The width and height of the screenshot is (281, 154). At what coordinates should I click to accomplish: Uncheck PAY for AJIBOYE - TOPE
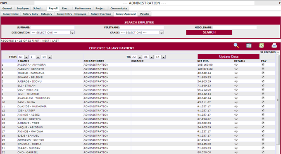263,123
